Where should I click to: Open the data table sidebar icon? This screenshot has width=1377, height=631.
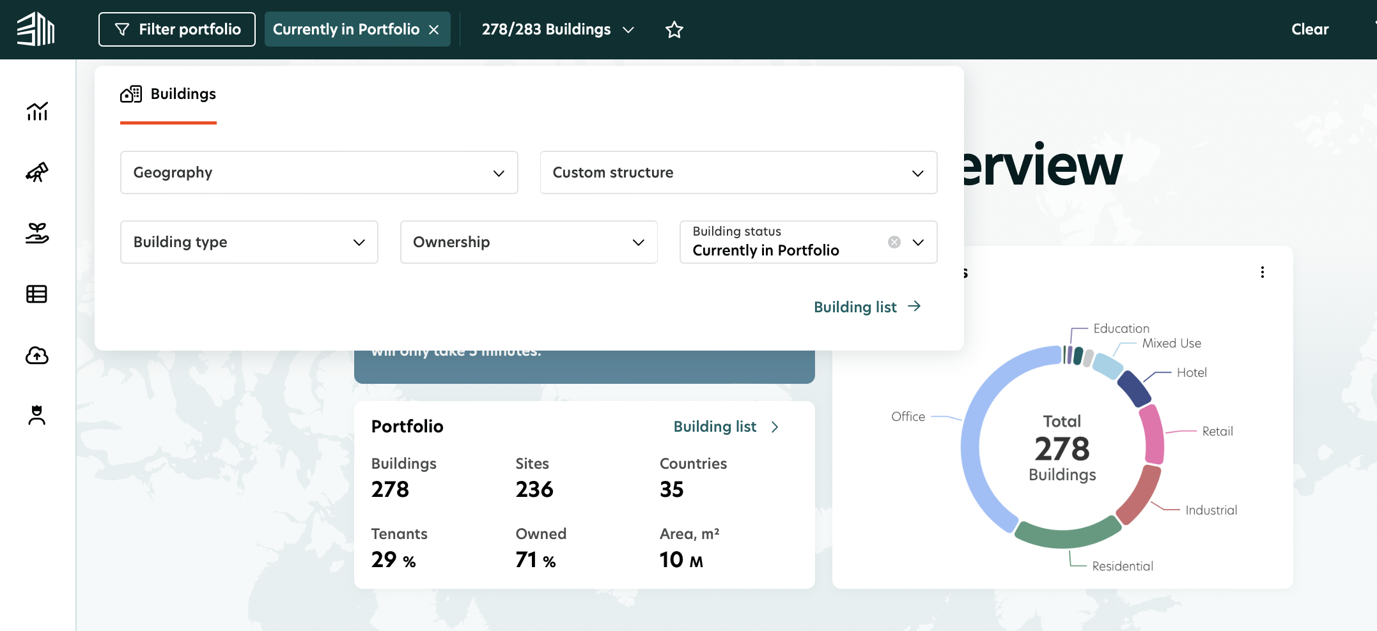pos(37,294)
